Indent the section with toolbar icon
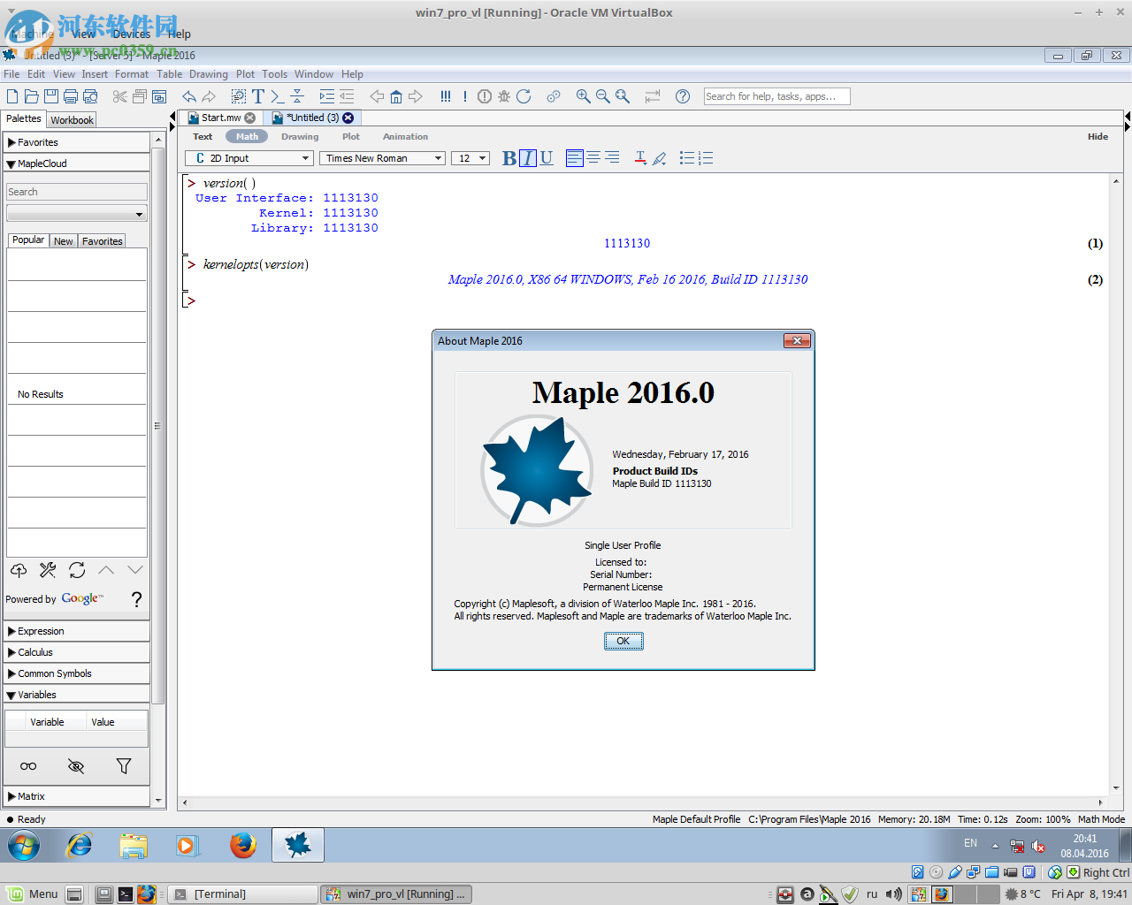Viewport: 1132px width, 905px height. click(x=327, y=96)
